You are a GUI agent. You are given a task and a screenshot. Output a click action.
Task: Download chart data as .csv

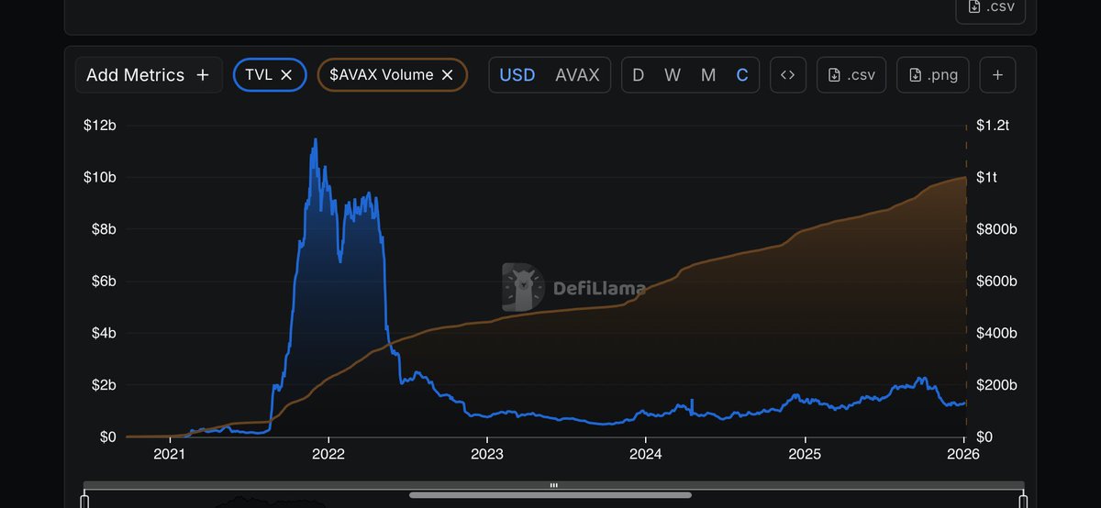[851, 75]
